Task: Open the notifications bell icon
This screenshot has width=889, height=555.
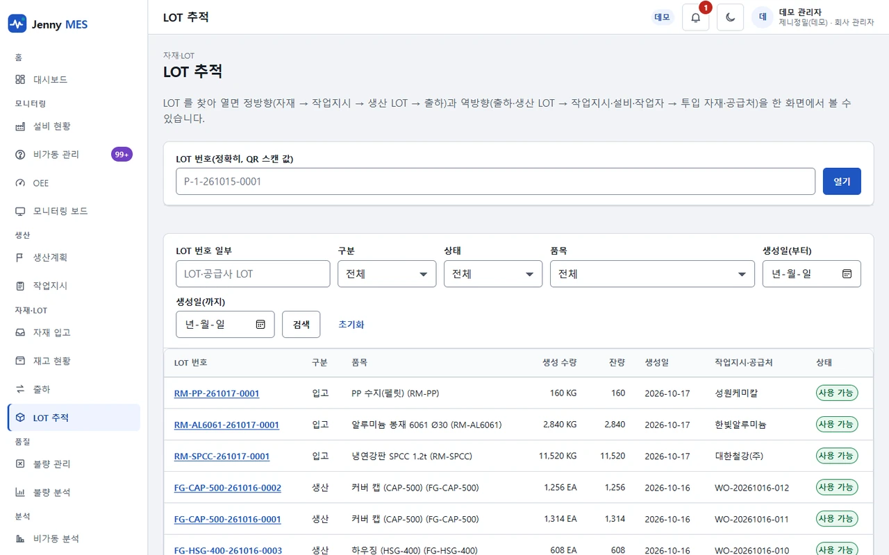Action: click(696, 17)
